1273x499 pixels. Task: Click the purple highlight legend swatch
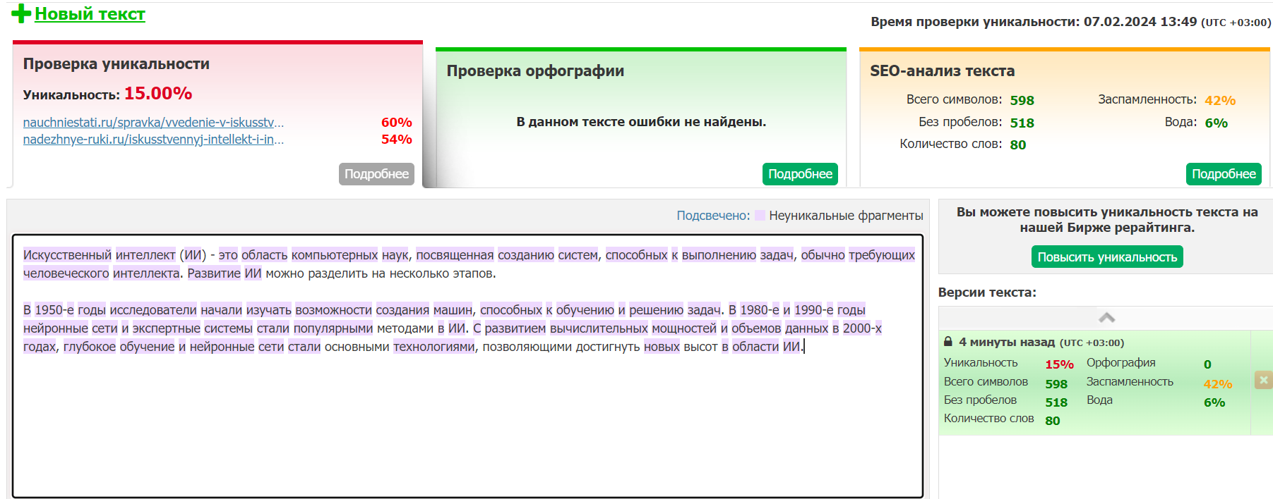[x=760, y=216]
